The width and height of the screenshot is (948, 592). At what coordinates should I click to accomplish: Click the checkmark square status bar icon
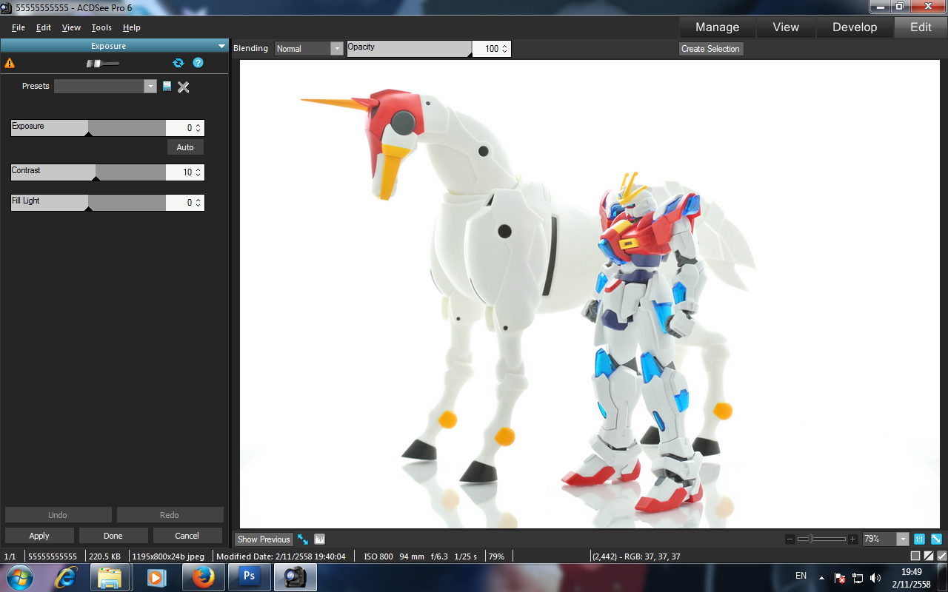pos(942,556)
